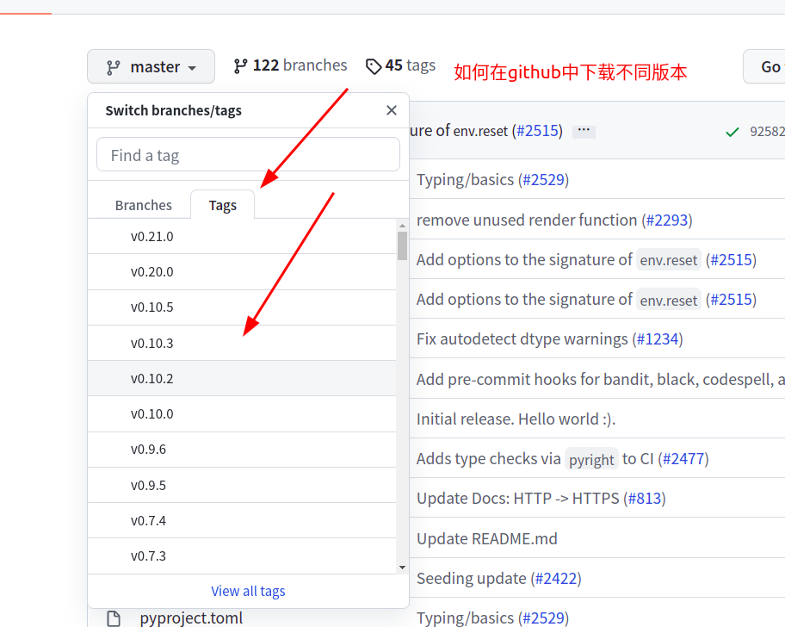Click the green commit status checkmark

click(732, 132)
